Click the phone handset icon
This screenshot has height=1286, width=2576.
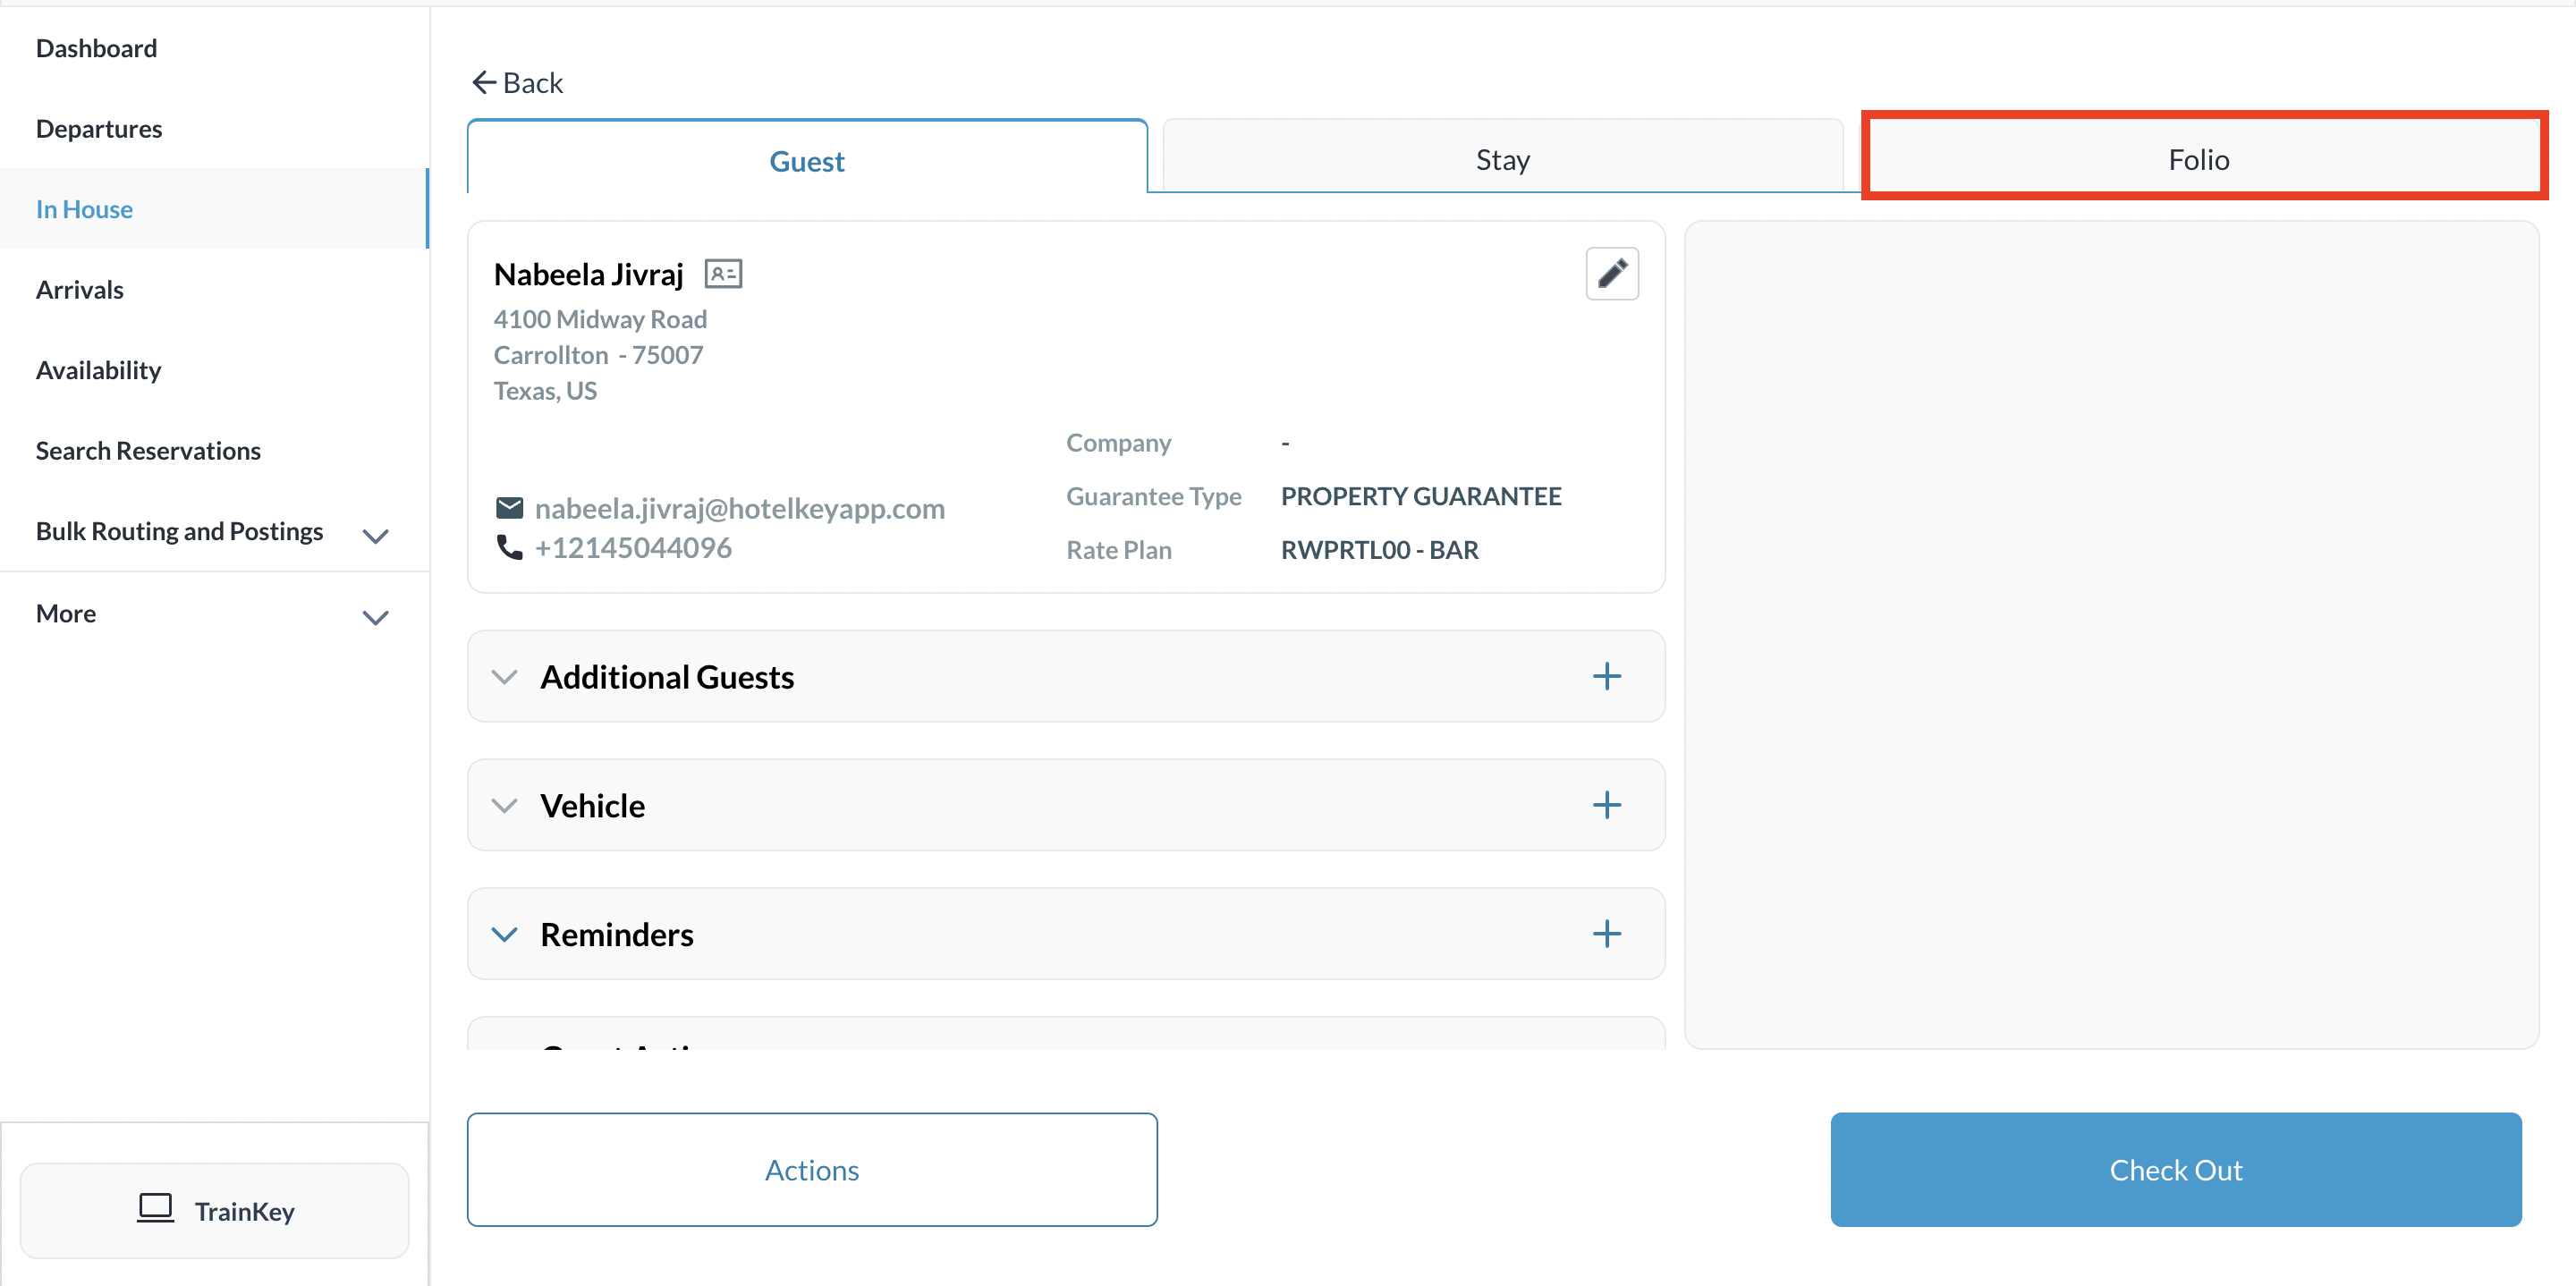(x=509, y=547)
